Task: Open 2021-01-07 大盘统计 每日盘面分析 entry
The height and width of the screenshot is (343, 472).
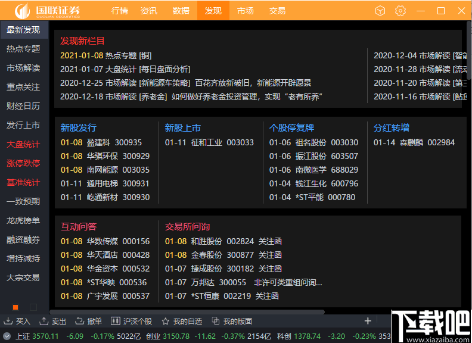Action: 125,69
